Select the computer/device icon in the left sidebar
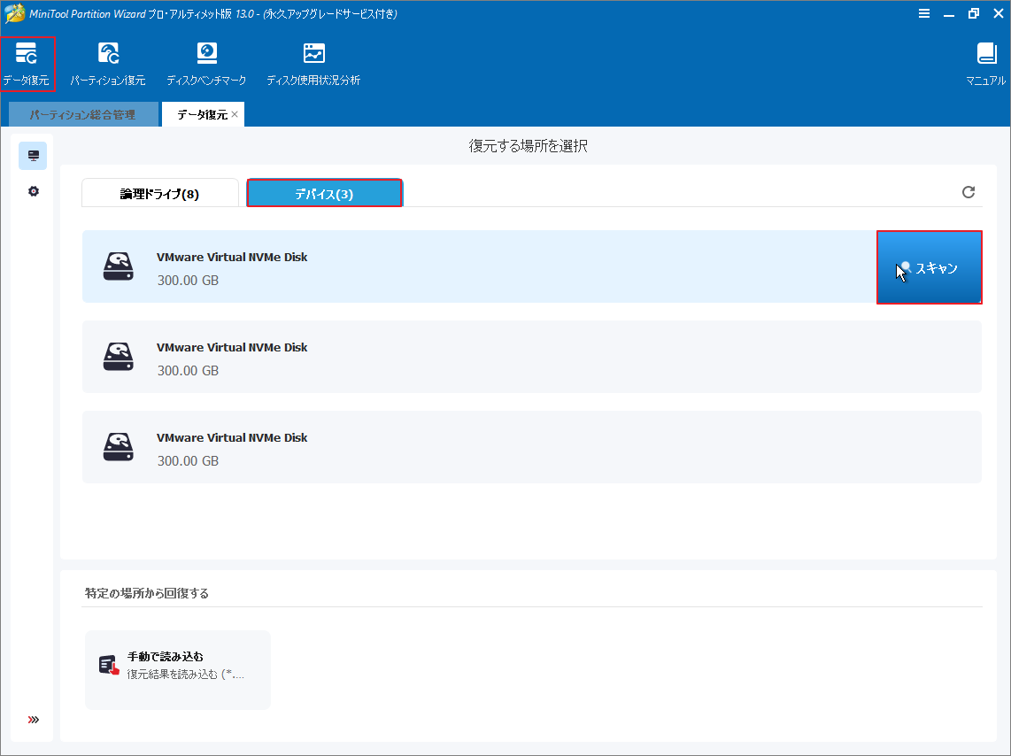1011x756 pixels. pos(33,155)
